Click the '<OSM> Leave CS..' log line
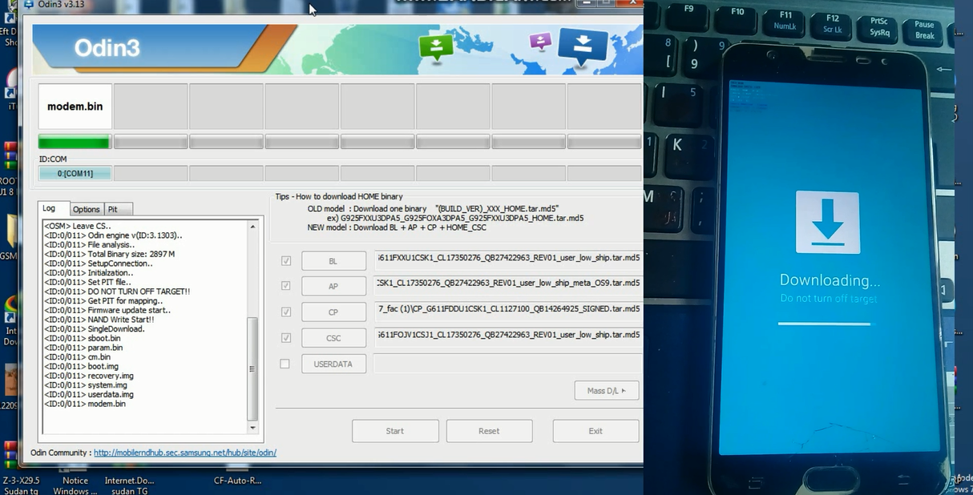The height and width of the screenshot is (495, 973). point(78,226)
